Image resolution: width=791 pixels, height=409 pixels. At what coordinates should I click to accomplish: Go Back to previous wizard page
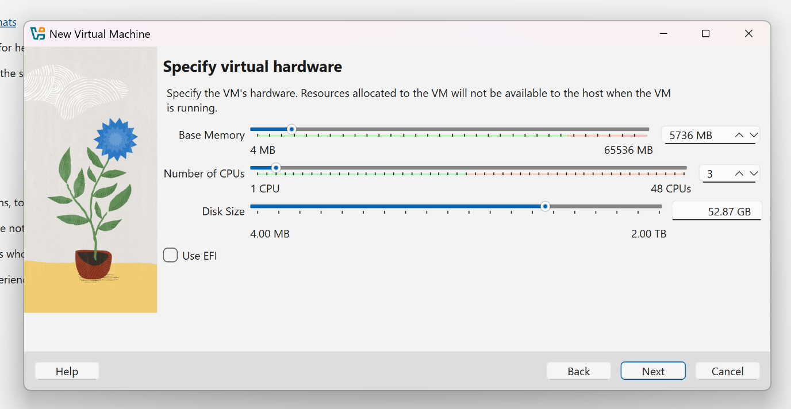[x=578, y=371]
